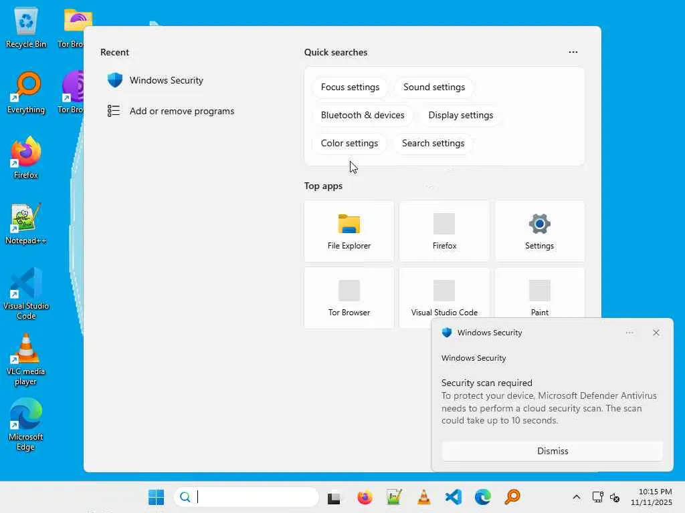Open Everything search from taskbar
Screen dimensions: 685x513
pos(512,497)
